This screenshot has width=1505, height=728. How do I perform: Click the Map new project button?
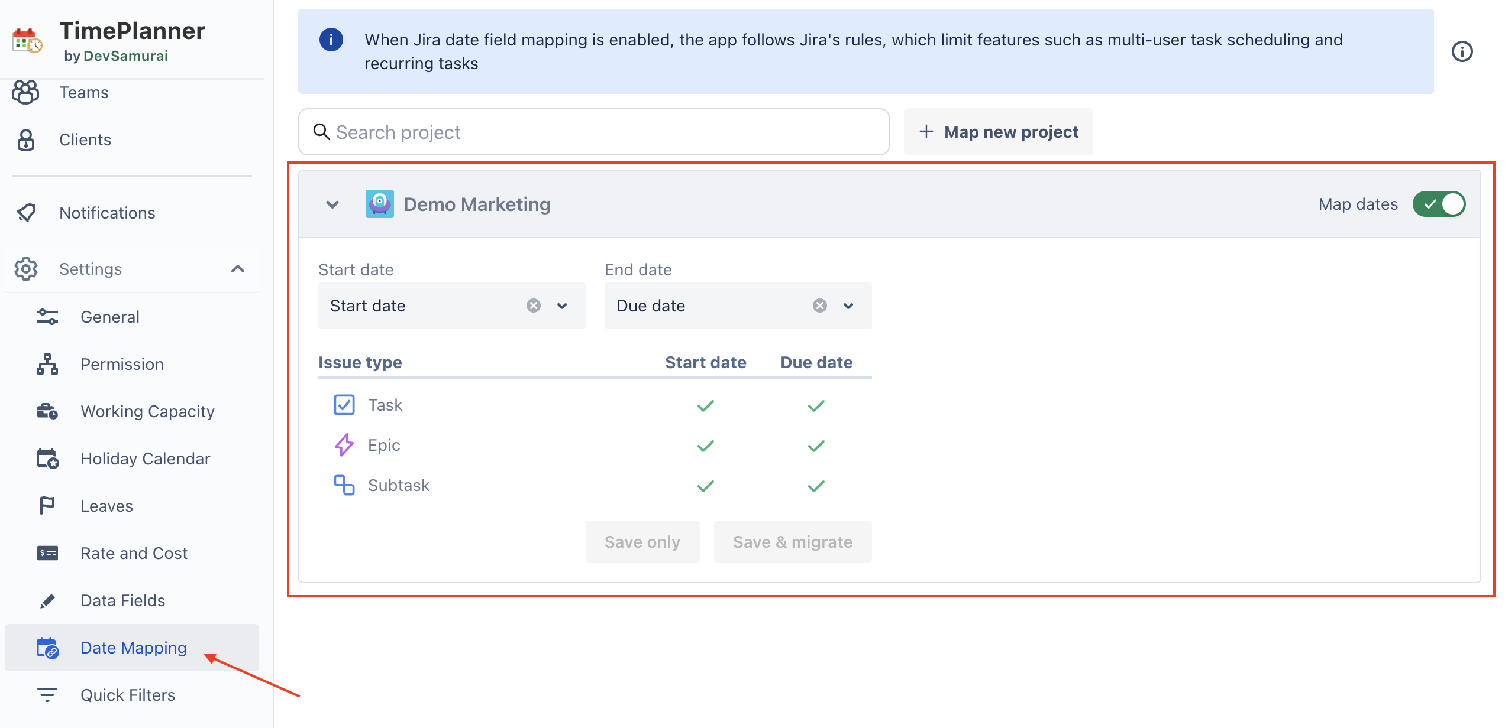[x=998, y=132]
